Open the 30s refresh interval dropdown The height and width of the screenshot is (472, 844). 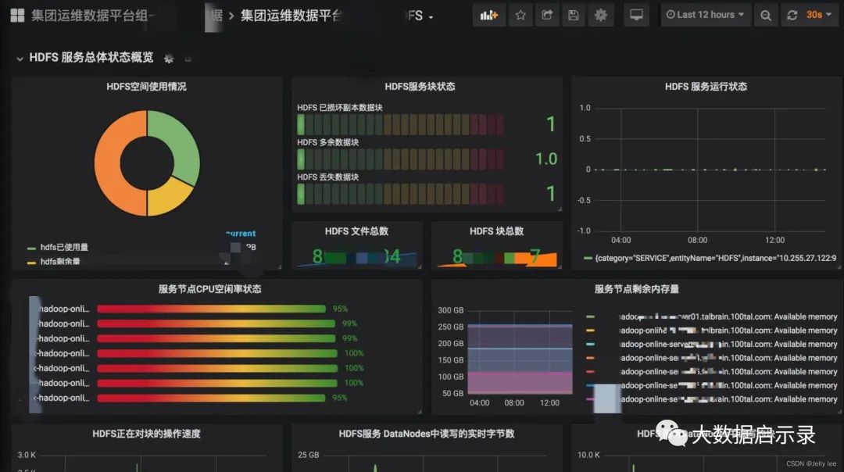pos(819,15)
